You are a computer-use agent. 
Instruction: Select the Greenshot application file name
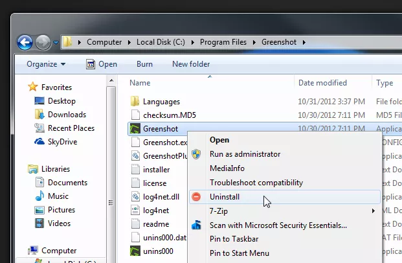[161, 129]
